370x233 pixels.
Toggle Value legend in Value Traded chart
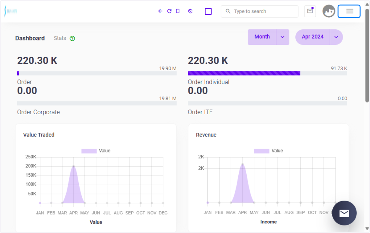[x=96, y=151]
